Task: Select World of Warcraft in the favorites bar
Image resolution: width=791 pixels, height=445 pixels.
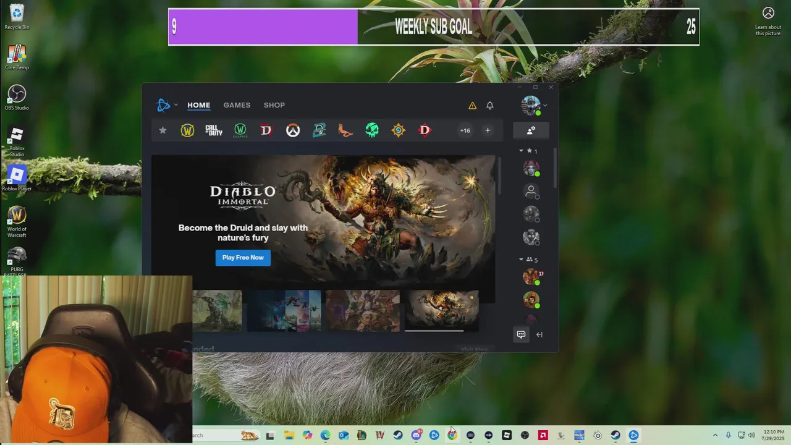Action: pyautogui.click(x=187, y=130)
